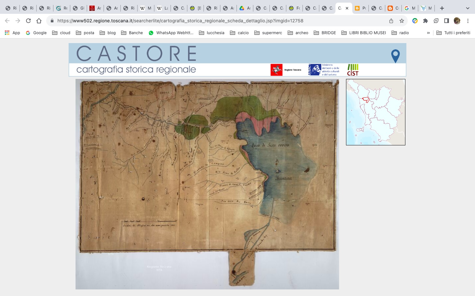Switch to the orange Blogger tab 'Pc'
The image size is (475, 296).
pyautogui.click(x=360, y=8)
